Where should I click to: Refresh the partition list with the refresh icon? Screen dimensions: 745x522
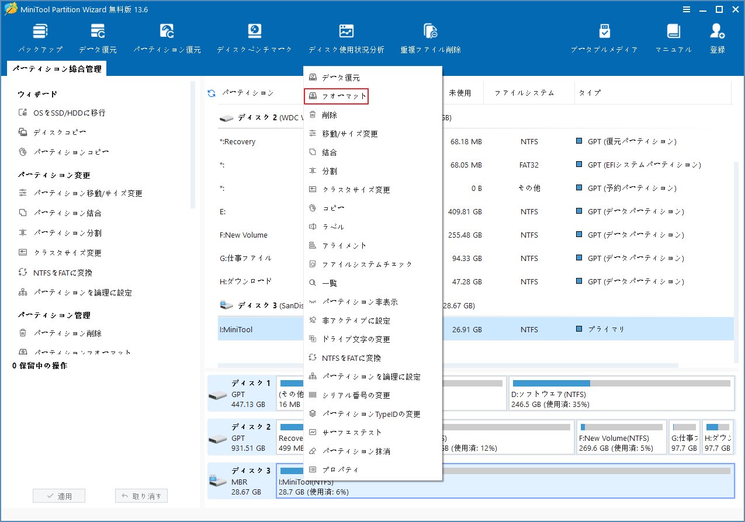point(210,92)
